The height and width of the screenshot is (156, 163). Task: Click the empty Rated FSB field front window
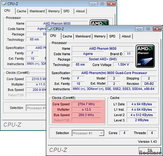tap(86, 120)
